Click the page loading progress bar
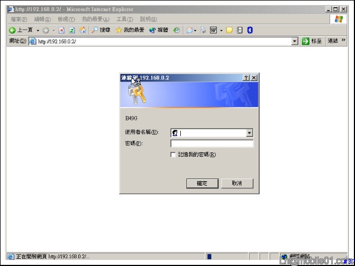 [x=227, y=257]
